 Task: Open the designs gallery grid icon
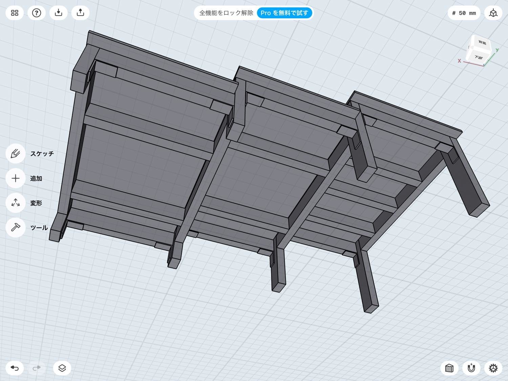(15, 13)
